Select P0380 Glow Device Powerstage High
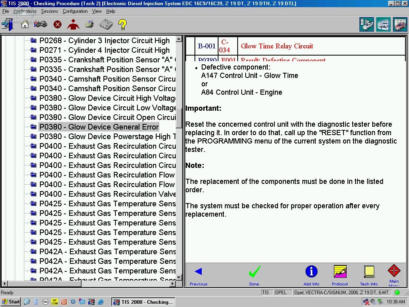 click(x=107, y=137)
